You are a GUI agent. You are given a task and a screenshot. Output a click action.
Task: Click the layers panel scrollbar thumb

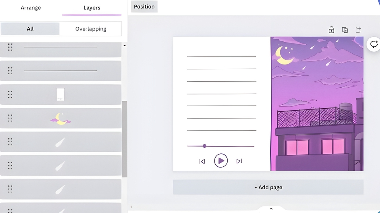coord(125,139)
